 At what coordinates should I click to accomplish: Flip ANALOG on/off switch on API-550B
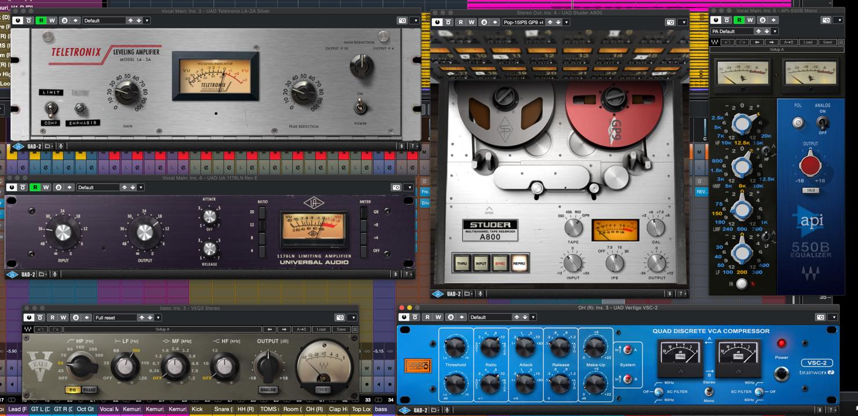(x=821, y=123)
